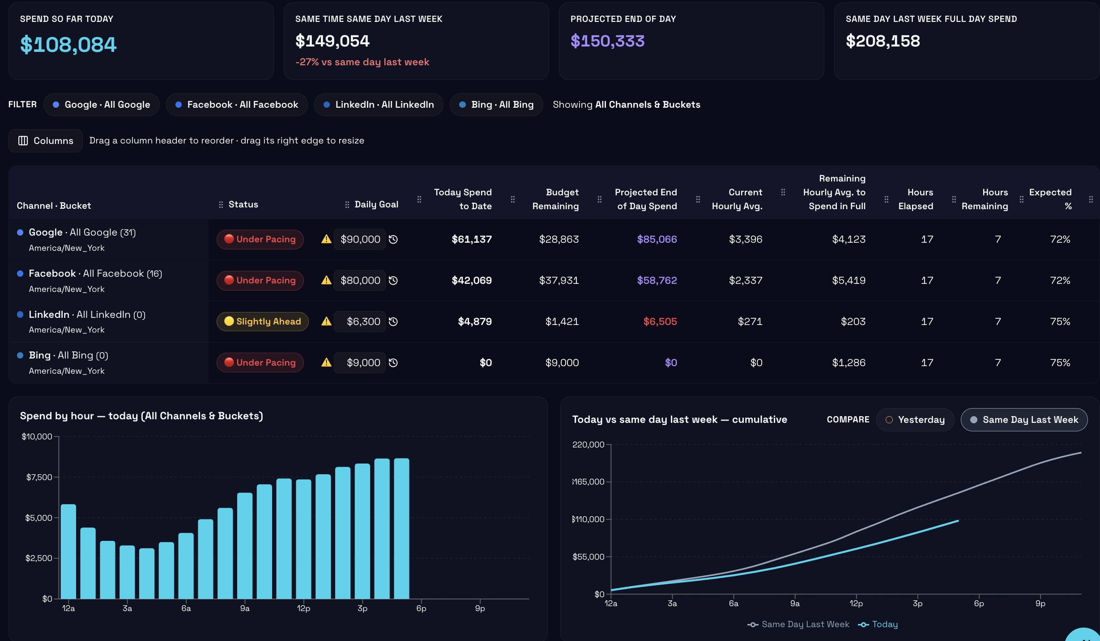1100x641 pixels.
Task: Click the Expected % column header
Action: [1050, 199]
